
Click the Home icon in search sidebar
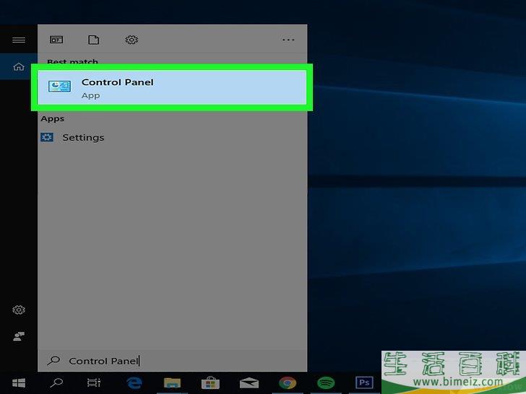click(x=18, y=67)
